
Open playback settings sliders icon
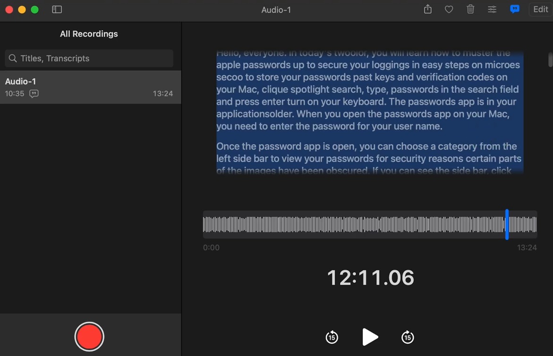492,9
